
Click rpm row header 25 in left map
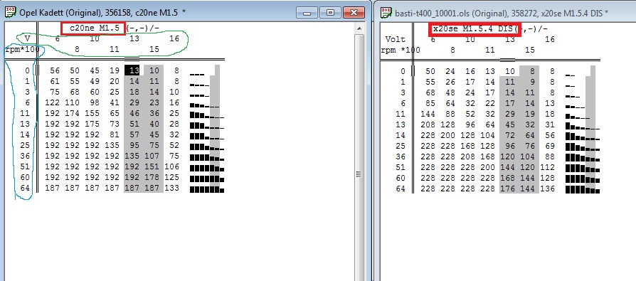[25, 146]
